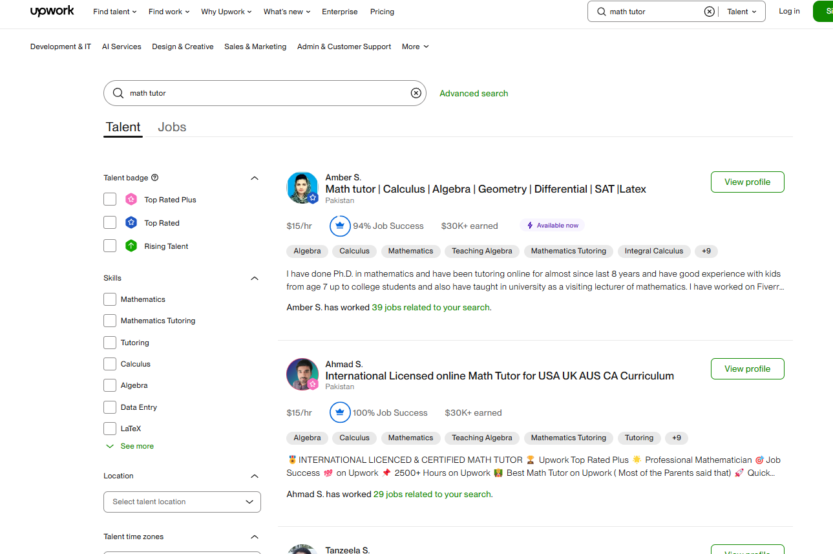Expand skills list with See more
Image resolution: width=833 pixels, height=554 pixels.
click(x=130, y=446)
